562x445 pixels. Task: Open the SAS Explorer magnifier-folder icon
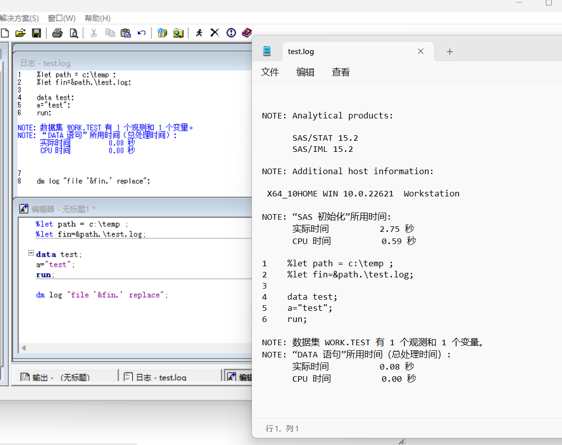tap(178, 33)
